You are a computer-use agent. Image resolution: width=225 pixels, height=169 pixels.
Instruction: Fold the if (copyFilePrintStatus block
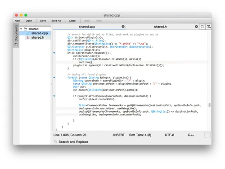[54, 96]
